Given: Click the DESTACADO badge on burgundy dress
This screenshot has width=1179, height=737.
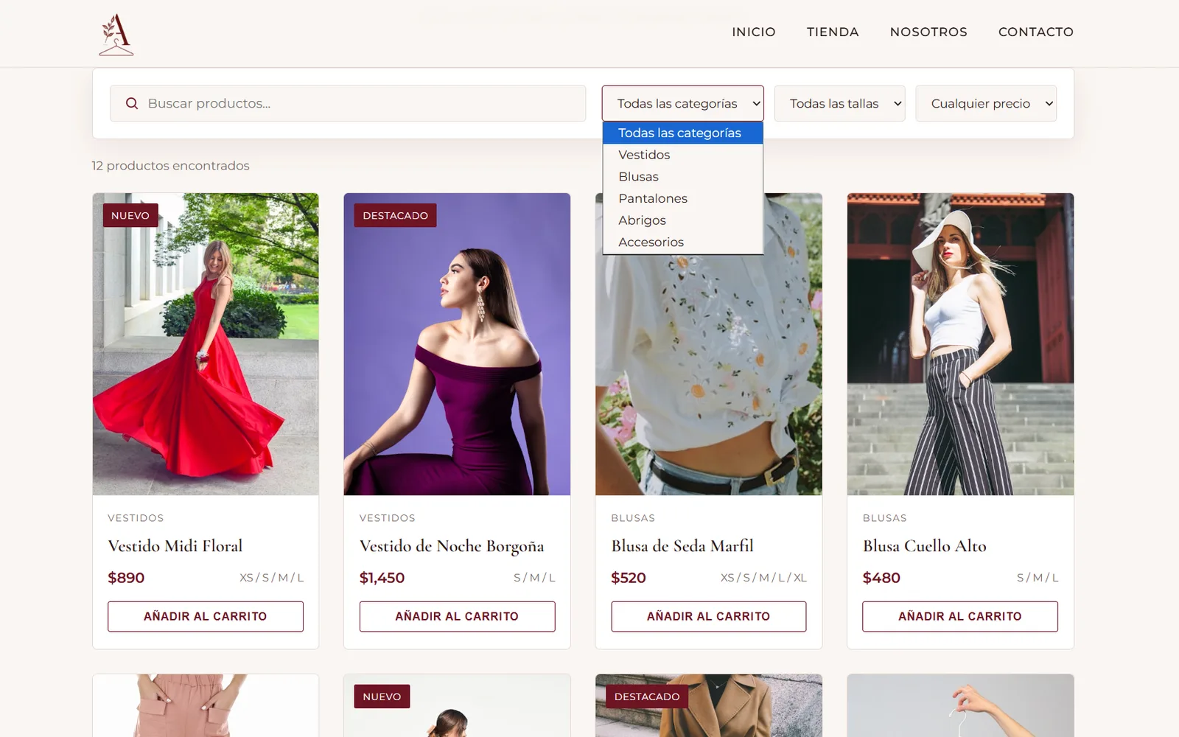Looking at the screenshot, I should coord(395,215).
